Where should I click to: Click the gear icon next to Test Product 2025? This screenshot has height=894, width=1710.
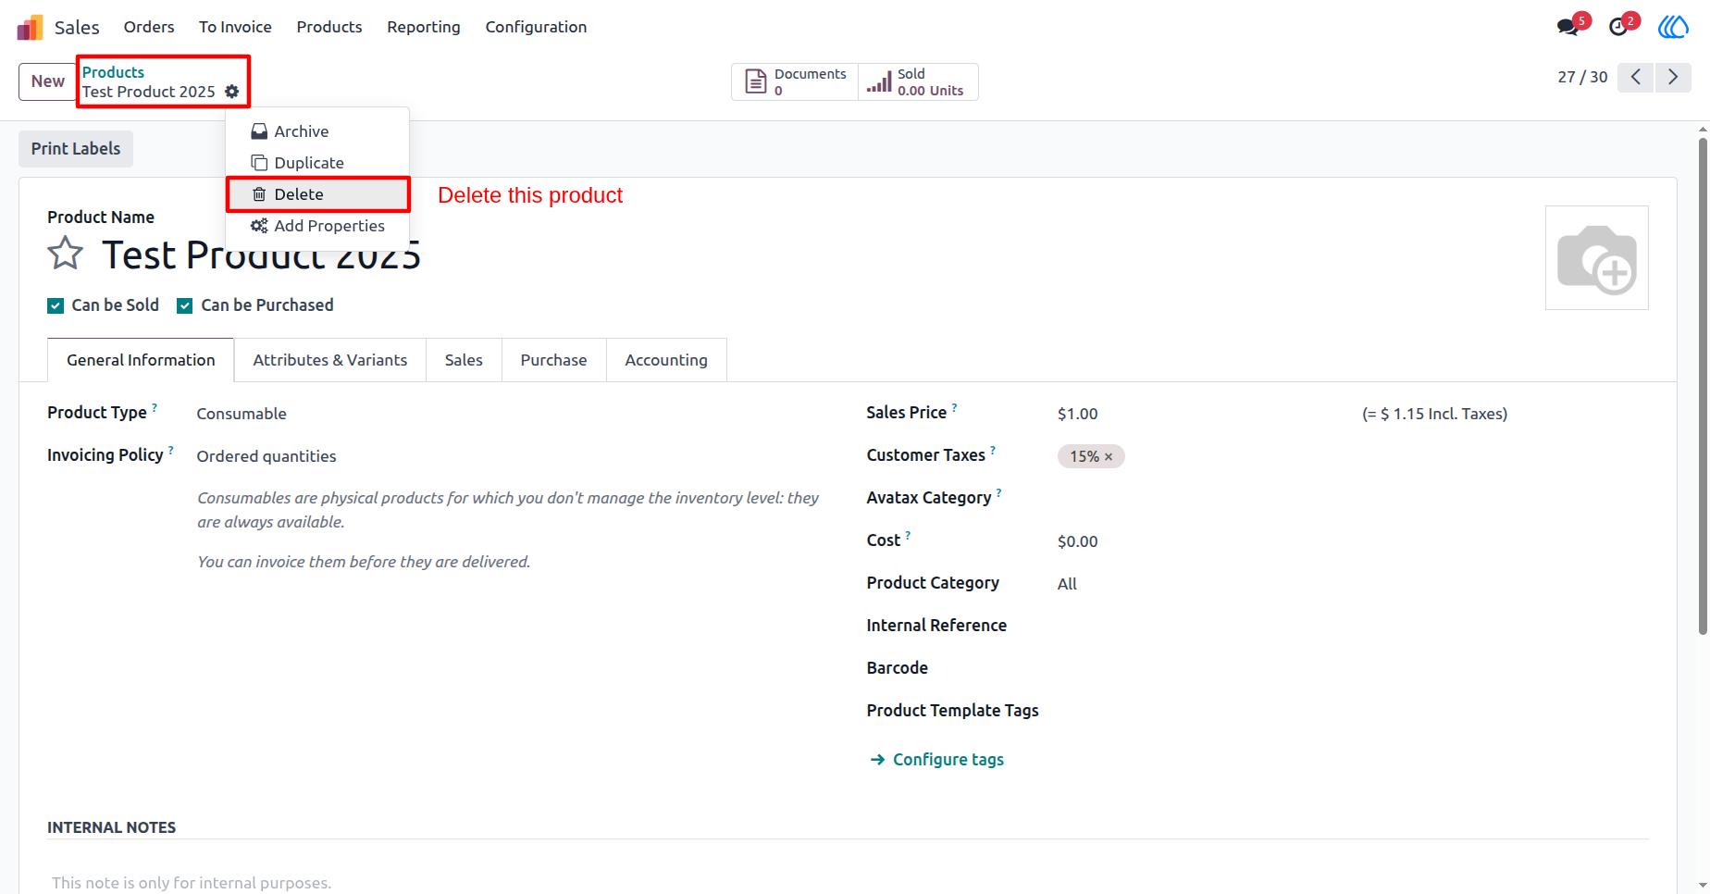[232, 92]
